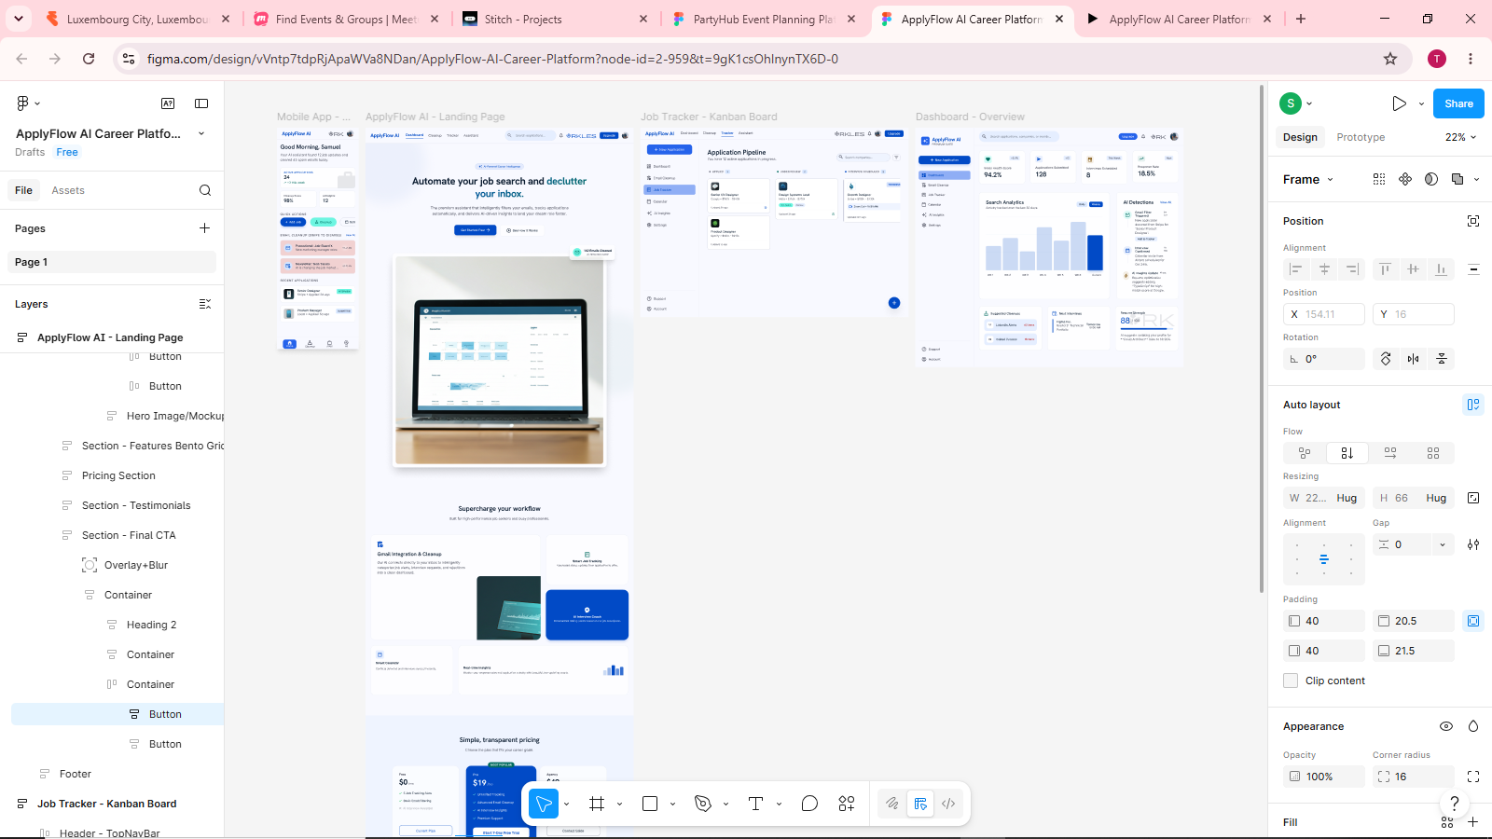
Task: Expand the file name chevron menu
Action: tap(201, 133)
